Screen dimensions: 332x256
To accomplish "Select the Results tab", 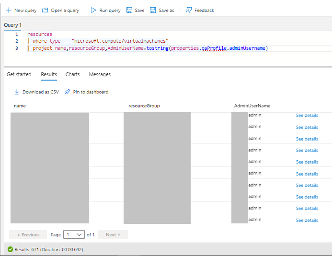I will click(x=49, y=74).
